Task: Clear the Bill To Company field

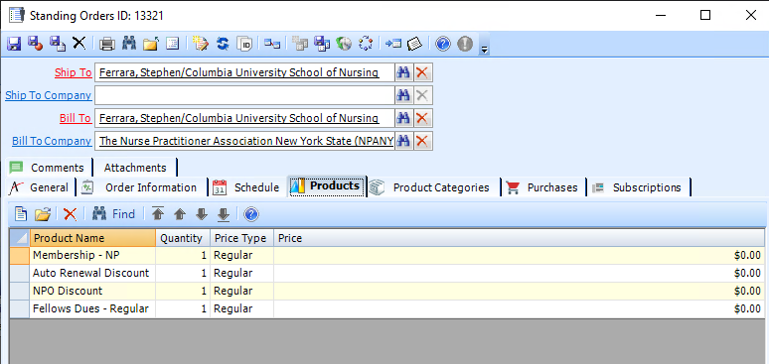Action: 422,141
